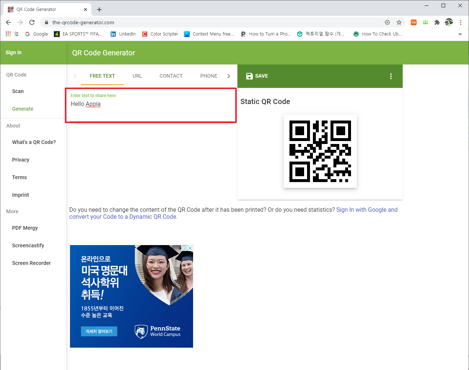Go back with browser back arrow

pyautogui.click(x=8, y=22)
